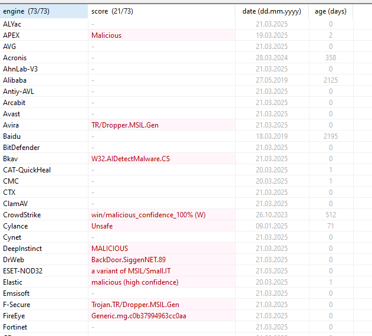Click Alibaba date 27.05.2019

click(x=272, y=80)
